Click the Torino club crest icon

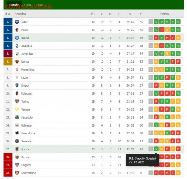17,101
